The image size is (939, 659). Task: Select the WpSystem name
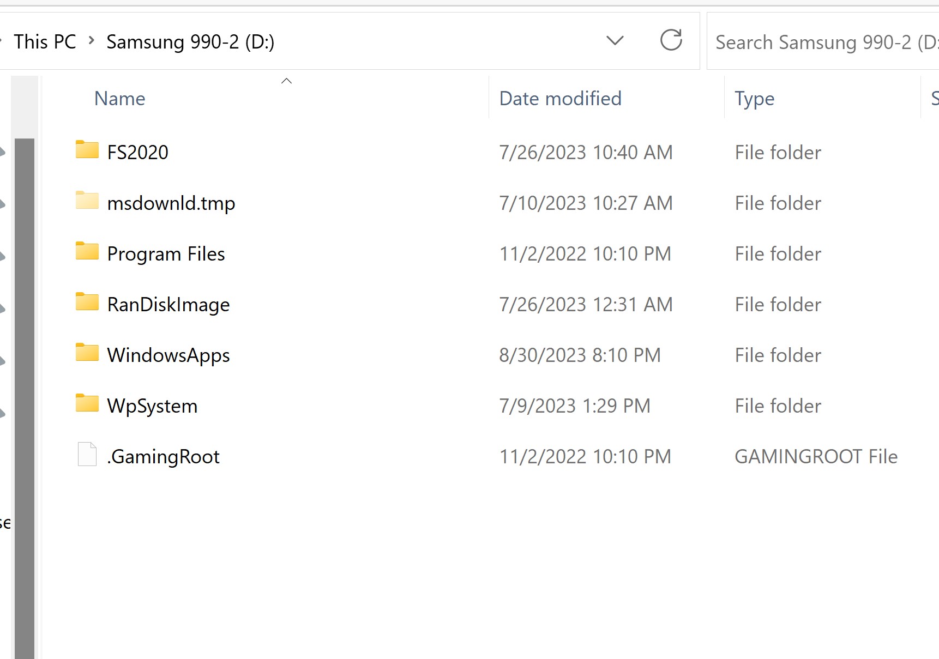(152, 406)
